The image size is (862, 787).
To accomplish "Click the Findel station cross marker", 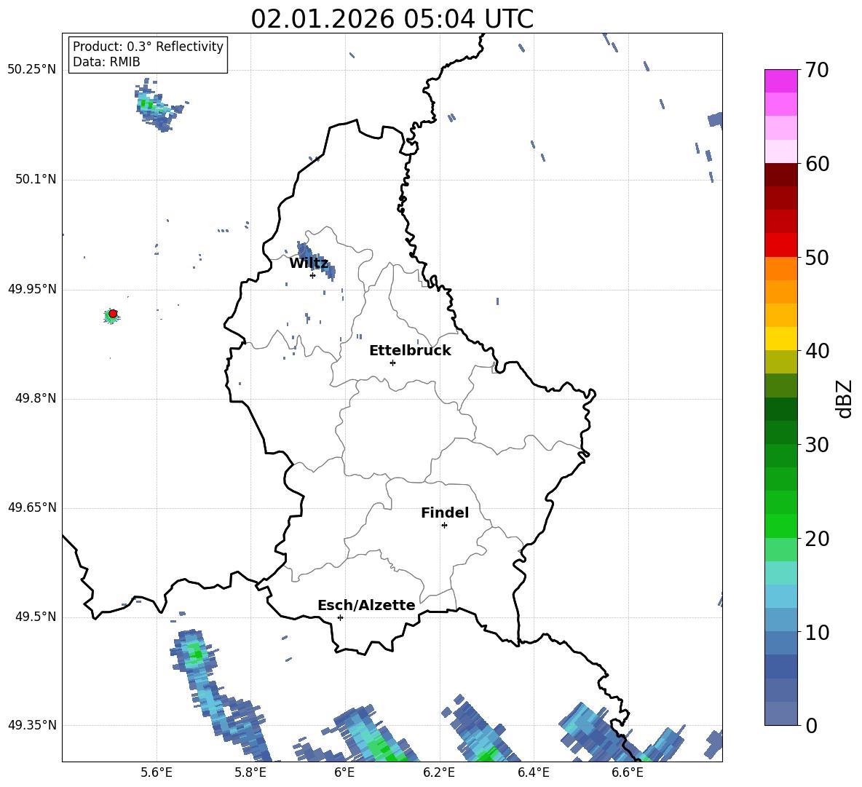I will [x=444, y=526].
